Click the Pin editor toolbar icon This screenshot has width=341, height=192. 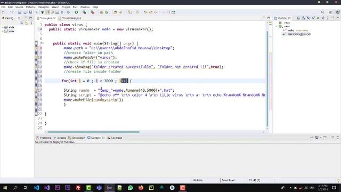click(173, 12)
